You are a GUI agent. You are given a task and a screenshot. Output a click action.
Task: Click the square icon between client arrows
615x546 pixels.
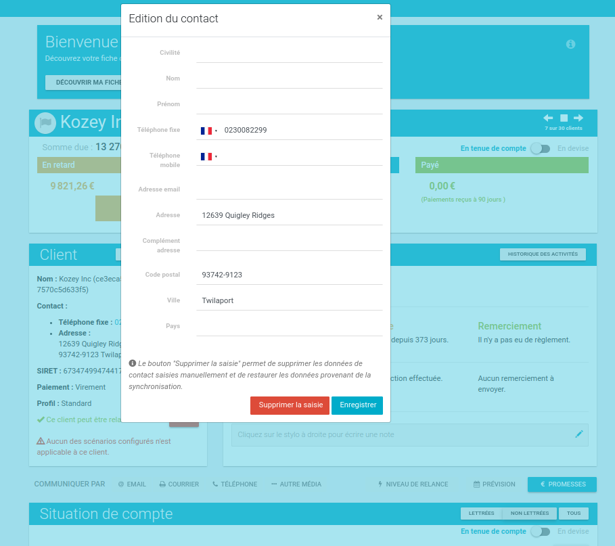click(564, 118)
